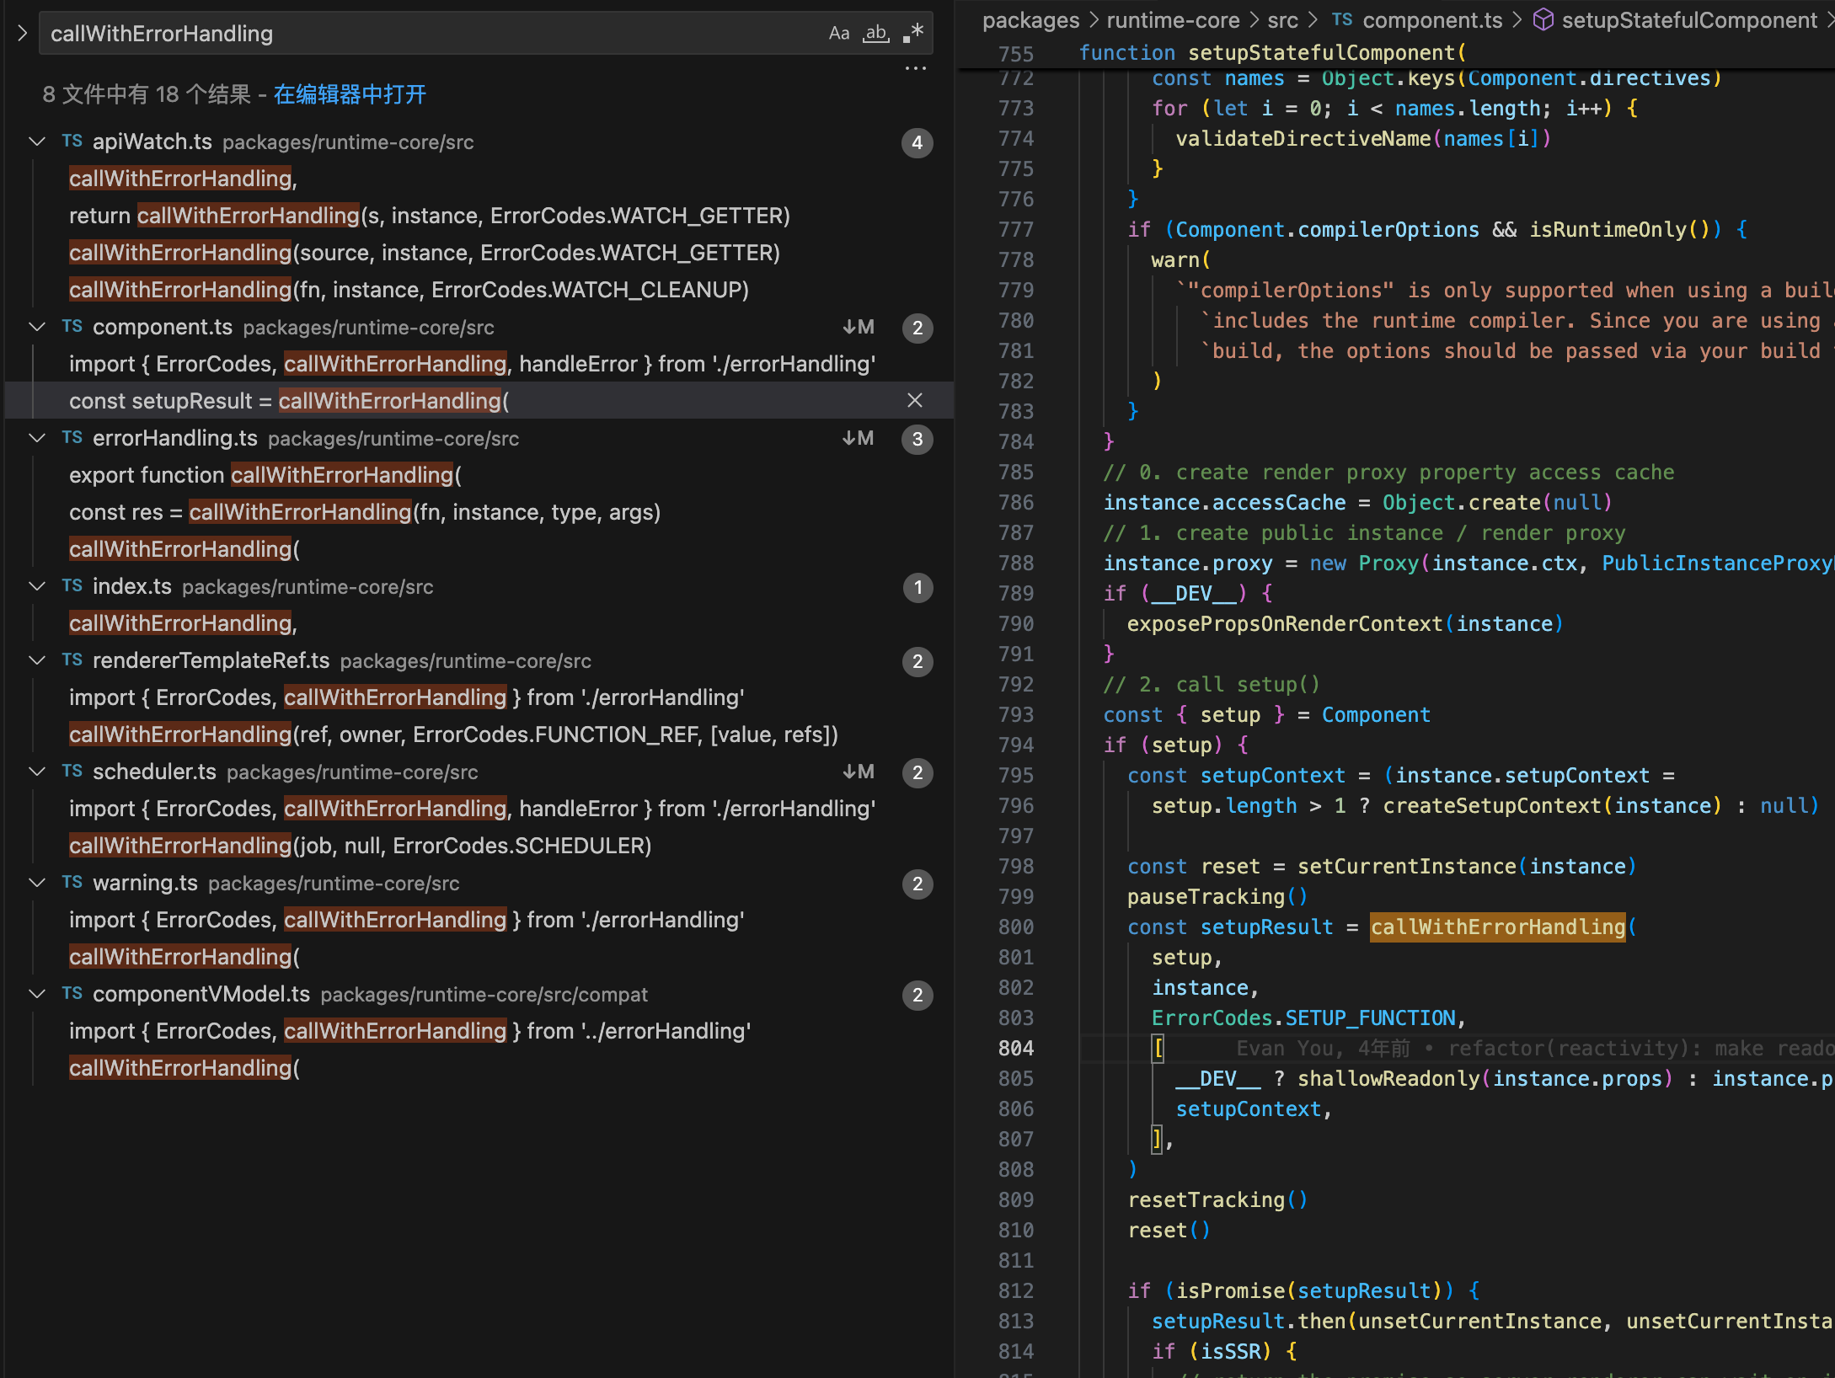Click TS file icon of scheduler.ts
This screenshot has height=1378, width=1835.
click(x=72, y=771)
